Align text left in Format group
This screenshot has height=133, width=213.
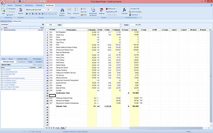[x=36, y=14]
